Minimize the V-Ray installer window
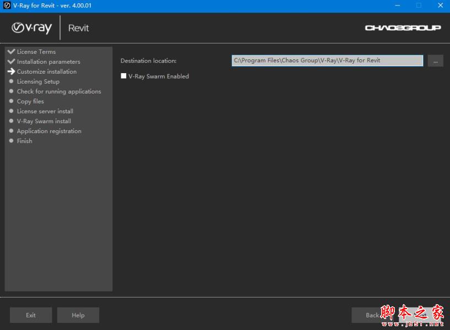 398,5
